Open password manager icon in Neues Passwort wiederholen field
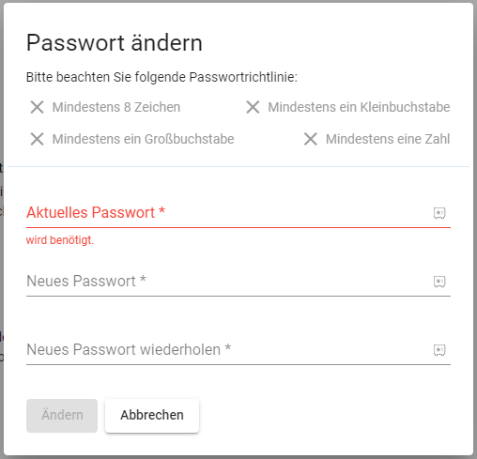 [439, 350]
